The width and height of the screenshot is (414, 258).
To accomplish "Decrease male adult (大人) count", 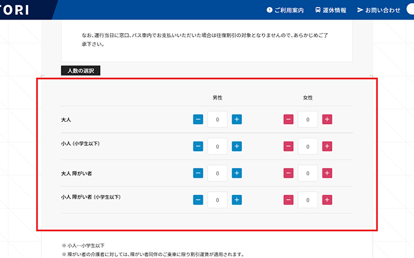I will coord(198,120).
